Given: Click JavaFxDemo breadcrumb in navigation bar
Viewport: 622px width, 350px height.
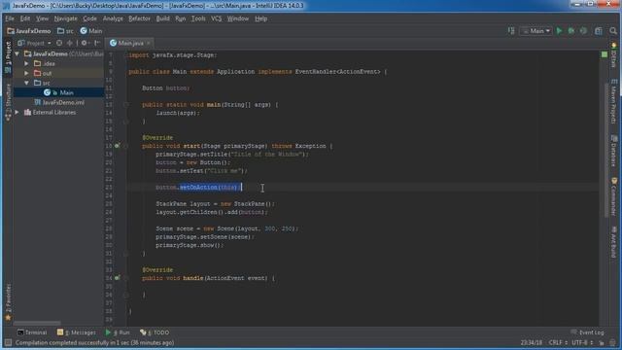Looking at the screenshot, I should click(29, 31).
